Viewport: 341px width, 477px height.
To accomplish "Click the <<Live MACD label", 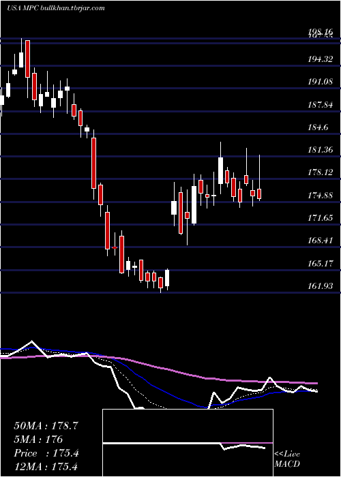I will (287, 459).
